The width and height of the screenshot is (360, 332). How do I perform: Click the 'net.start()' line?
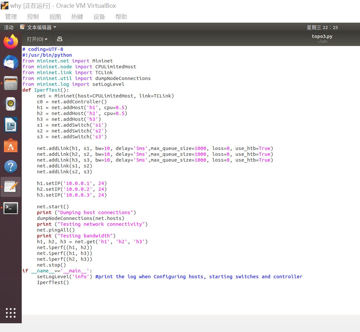(53, 207)
